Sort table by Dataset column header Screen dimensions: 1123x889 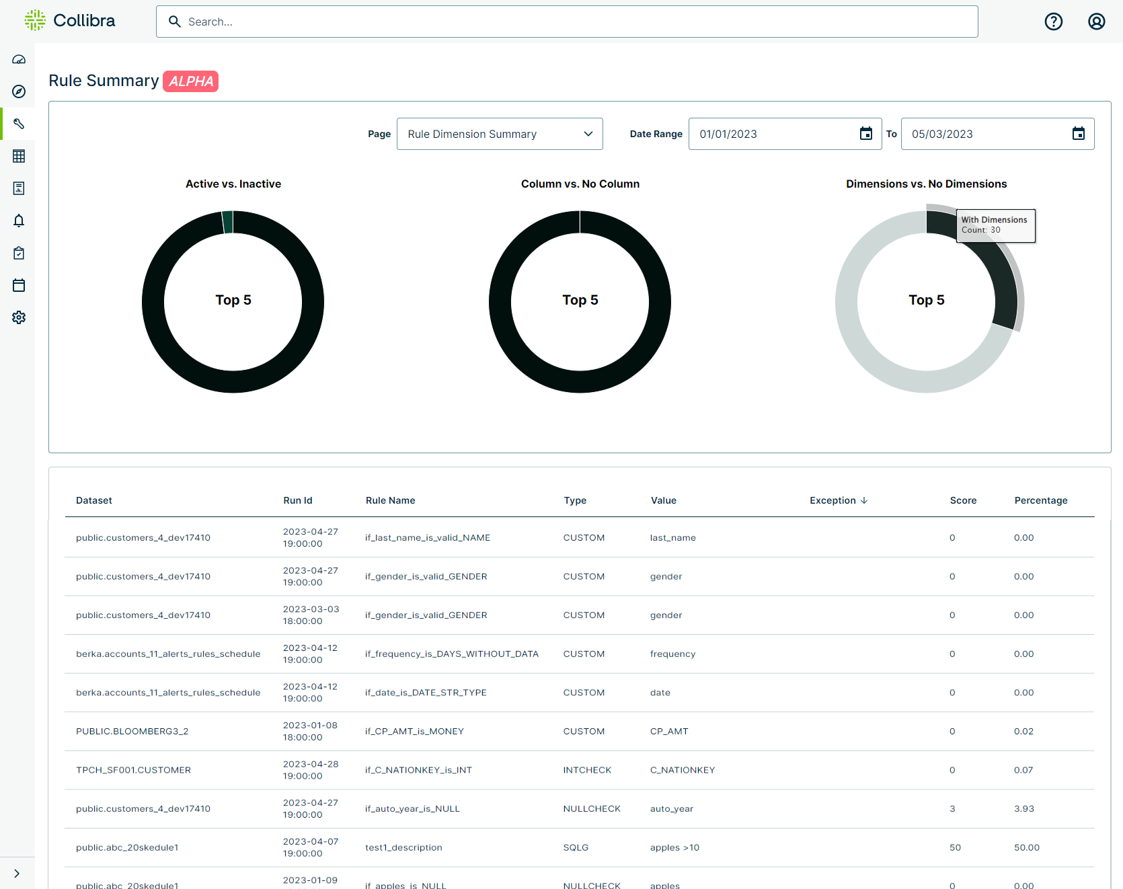[x=94, y=500]
